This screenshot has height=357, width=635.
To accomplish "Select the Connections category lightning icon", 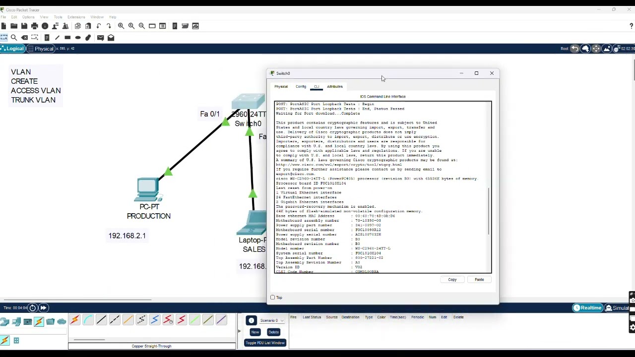I will (39, 322).
